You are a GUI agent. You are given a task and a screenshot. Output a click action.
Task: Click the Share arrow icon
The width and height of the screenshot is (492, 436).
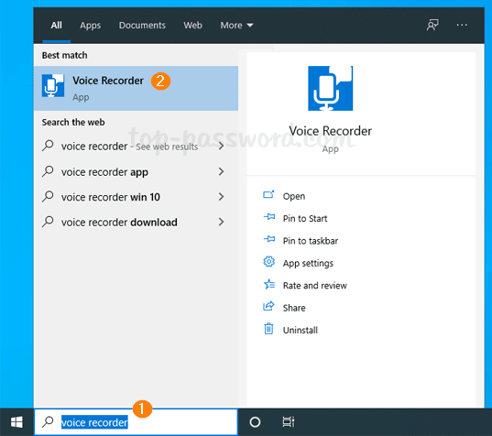coord(268,306)
